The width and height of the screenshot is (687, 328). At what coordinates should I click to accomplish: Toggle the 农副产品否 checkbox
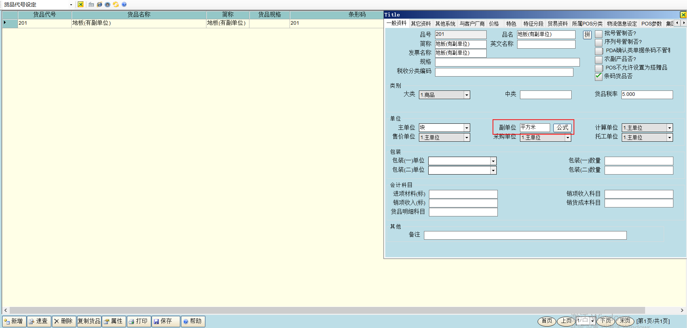[598, 59]
